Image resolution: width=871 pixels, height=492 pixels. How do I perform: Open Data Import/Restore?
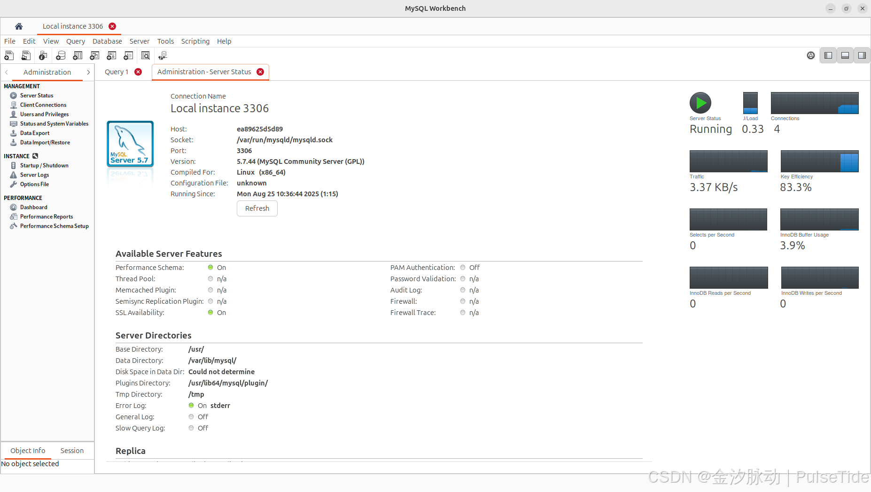[x=45, y=142]
